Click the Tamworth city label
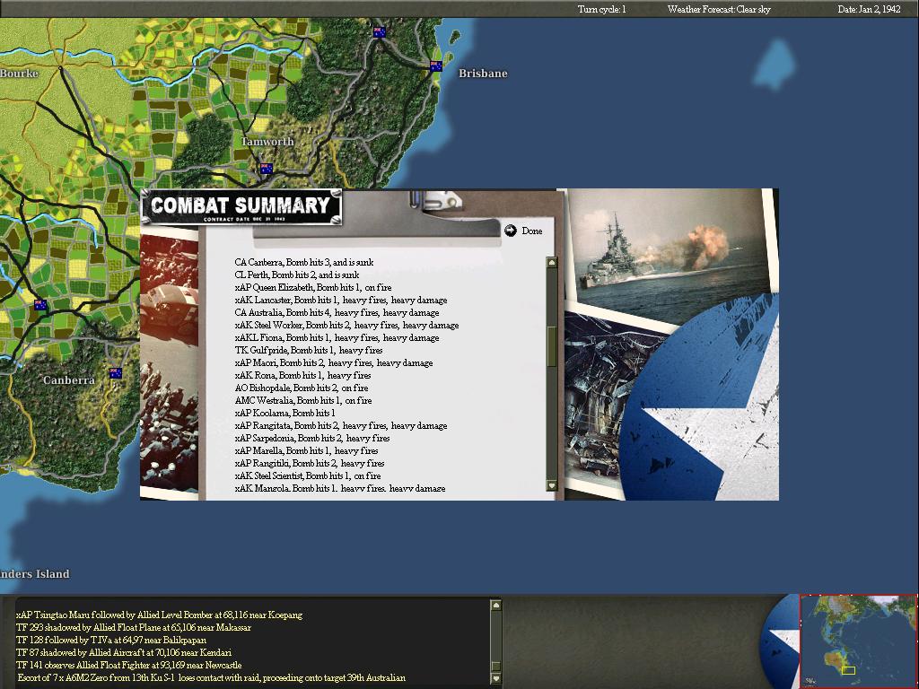Image resolution: width=919 pixels, height=689 pixels. coord(267,141)
